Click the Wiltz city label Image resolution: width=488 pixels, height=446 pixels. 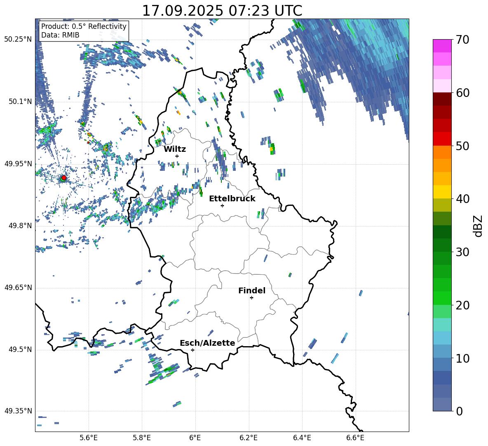(175, 149)
